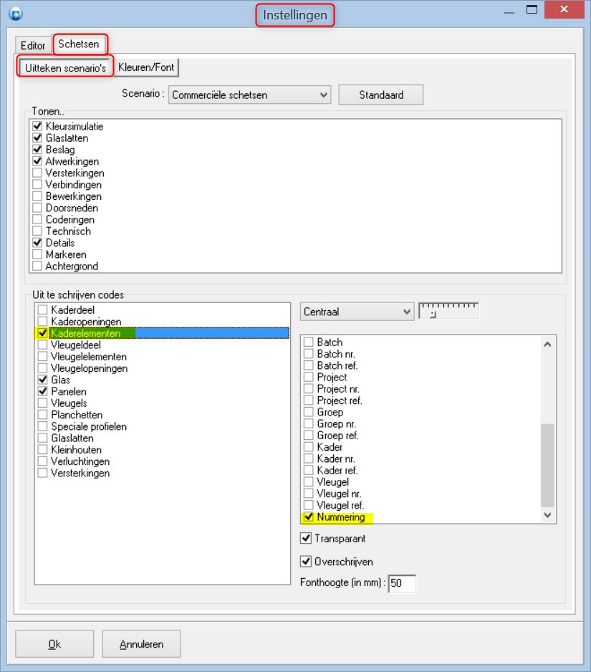This screenshot has height=672, width=591.
Task: Enable the Verbindingen checkbox
Action: point(38,184)
